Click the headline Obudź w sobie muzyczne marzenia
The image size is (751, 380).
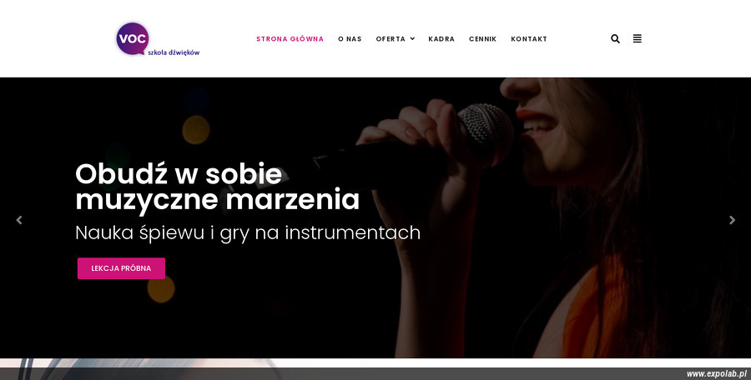pyautogui.click(x=217, y=187)
